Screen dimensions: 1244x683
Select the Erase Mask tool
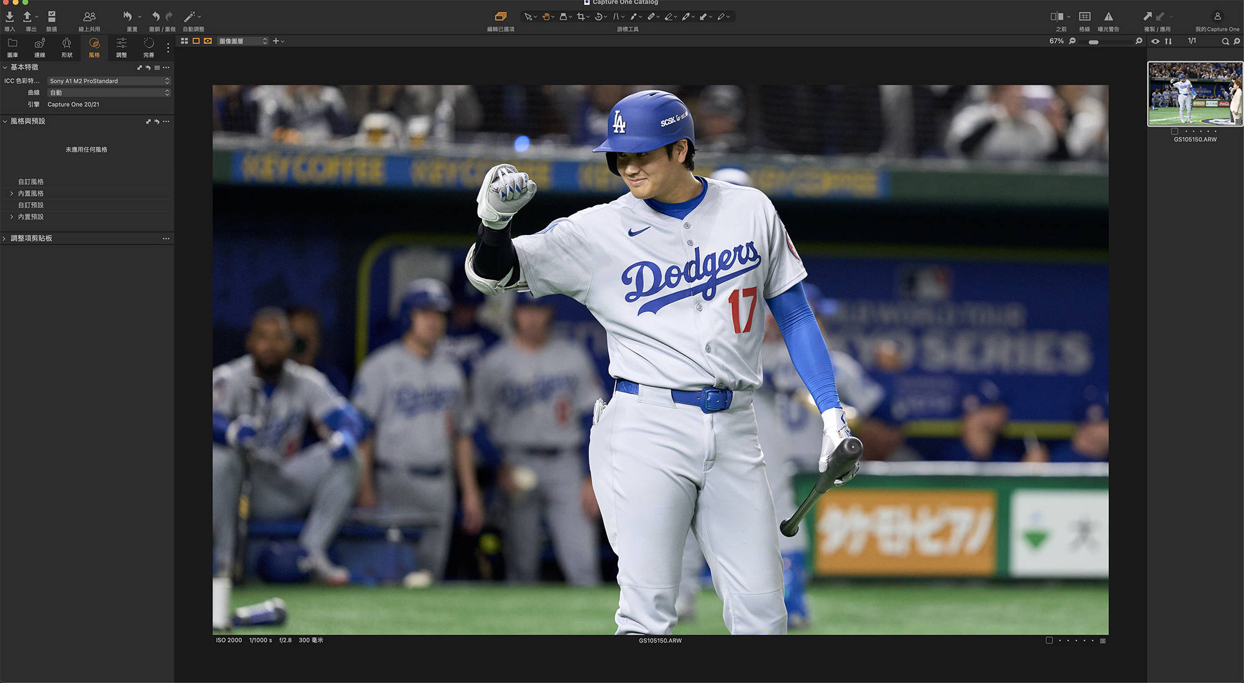(x=668, y=17)
